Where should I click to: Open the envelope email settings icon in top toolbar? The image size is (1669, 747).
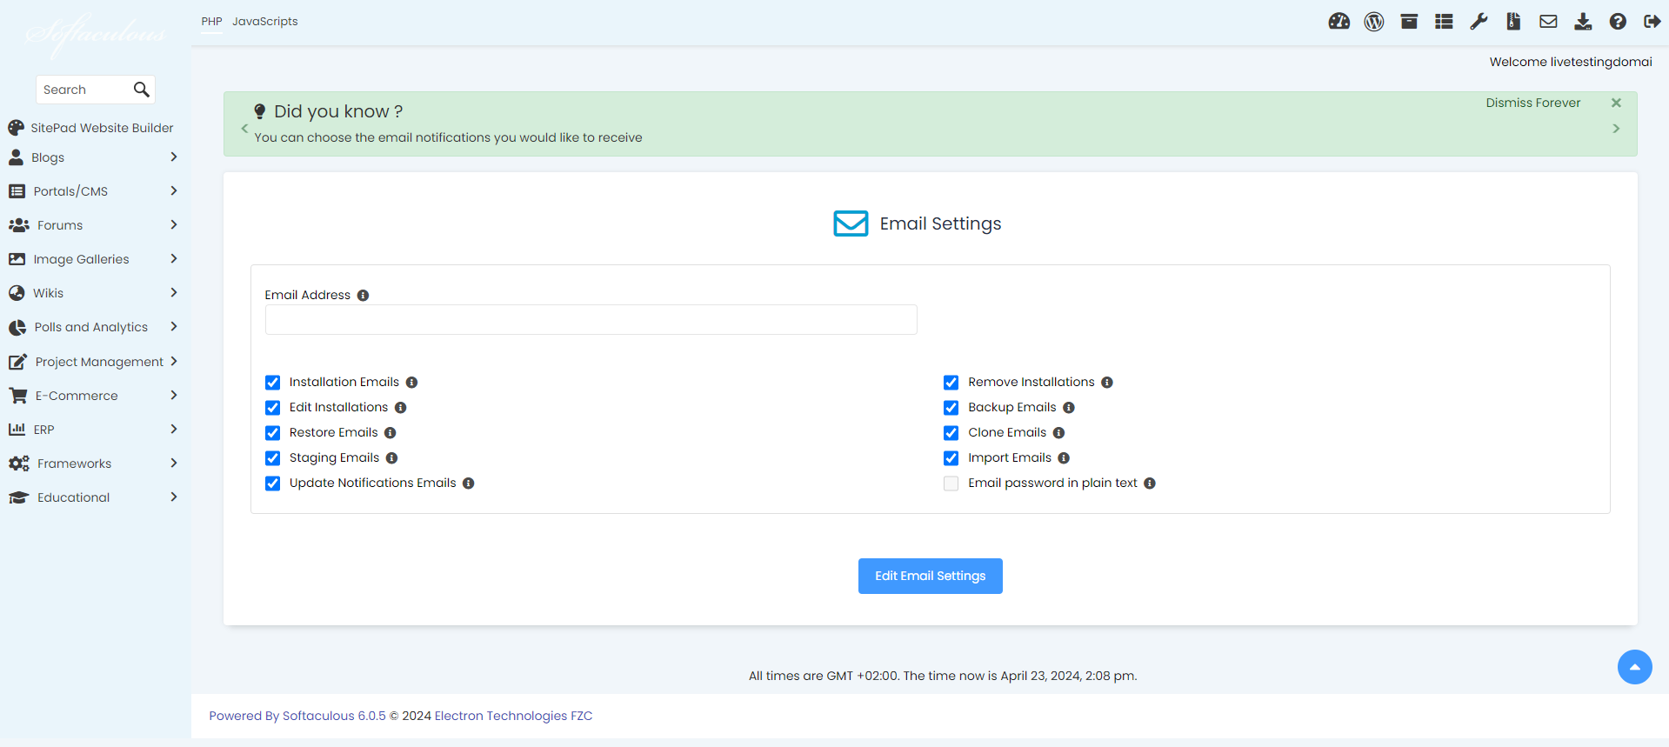[1548, 22]
